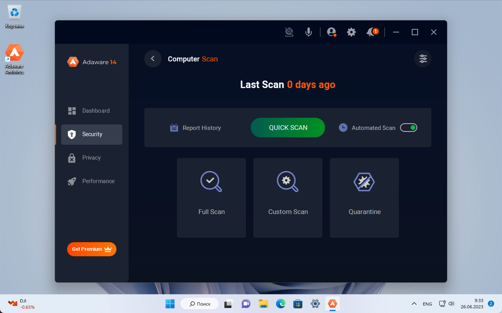This screenshot has width=502, height=313.
Task: Open the Quarantine tile
Action: [364, 198]
